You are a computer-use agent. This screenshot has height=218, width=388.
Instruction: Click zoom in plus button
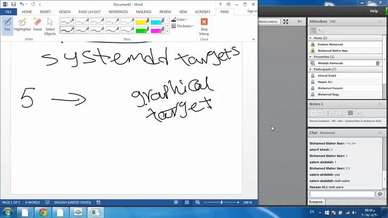[x=238, y=202]
